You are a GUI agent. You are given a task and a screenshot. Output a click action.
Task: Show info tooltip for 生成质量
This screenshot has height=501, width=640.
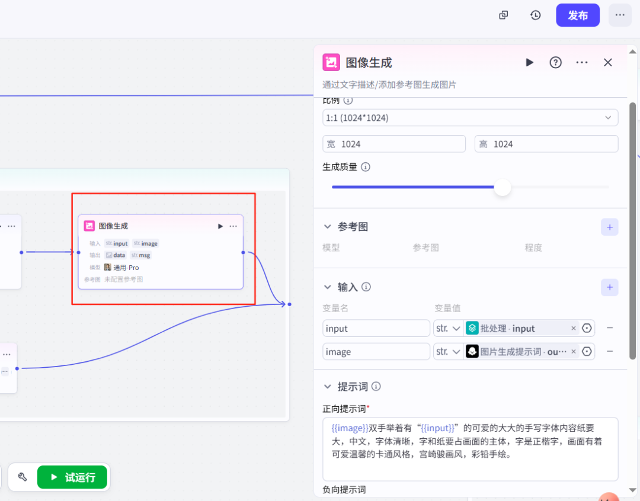click(x=366, y=167)
